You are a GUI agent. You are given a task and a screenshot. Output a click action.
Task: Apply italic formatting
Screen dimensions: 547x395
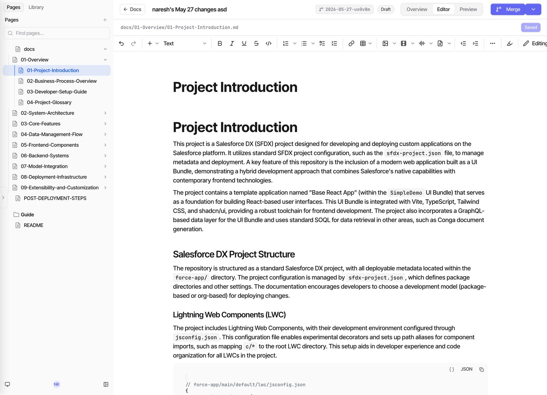coord(232,43)
